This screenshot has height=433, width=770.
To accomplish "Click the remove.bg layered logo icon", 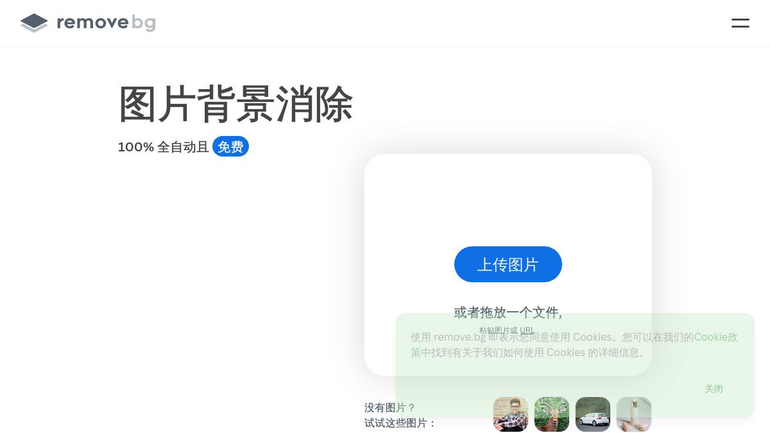I will [x=34, y=23].
